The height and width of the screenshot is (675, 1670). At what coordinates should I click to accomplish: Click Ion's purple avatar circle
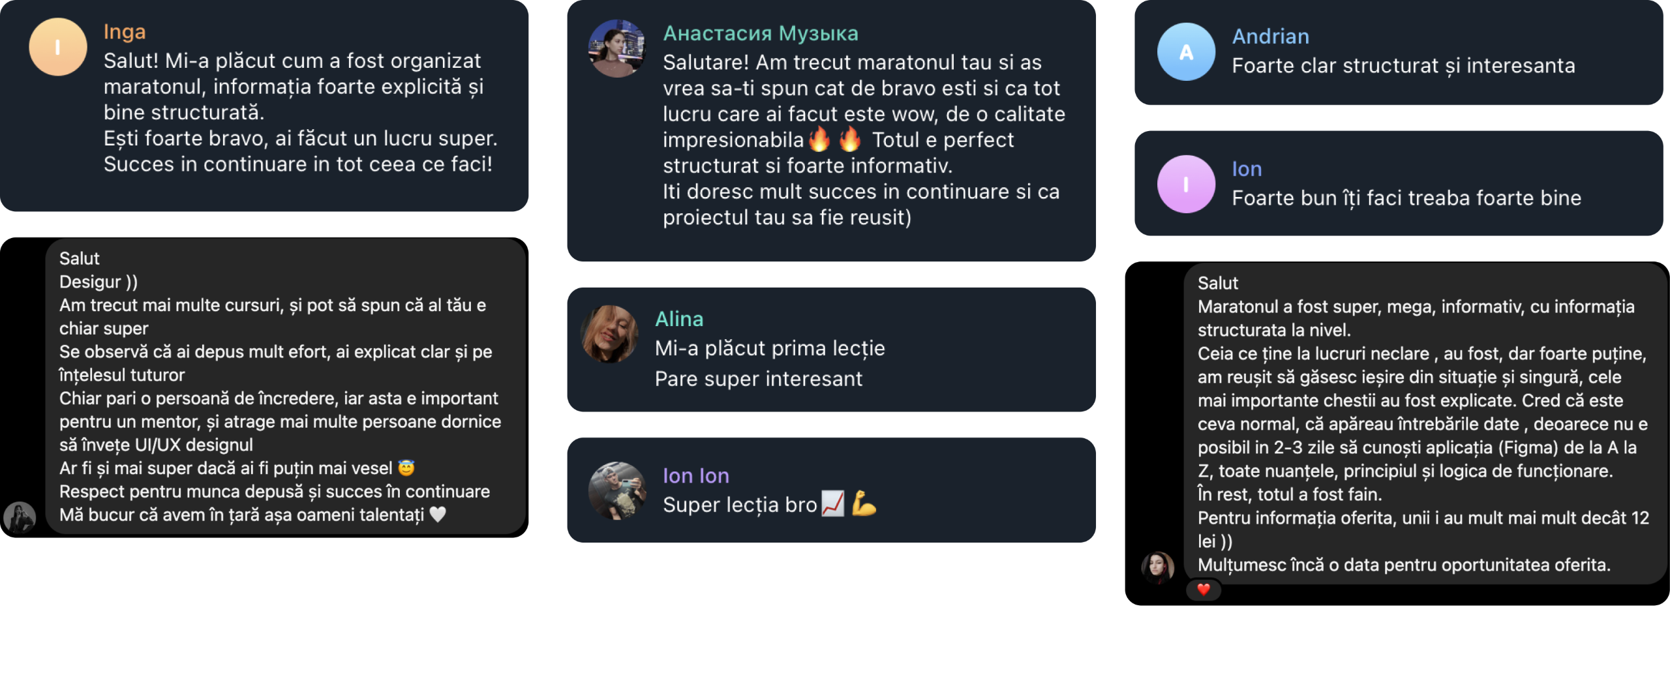pos(1186,184)
